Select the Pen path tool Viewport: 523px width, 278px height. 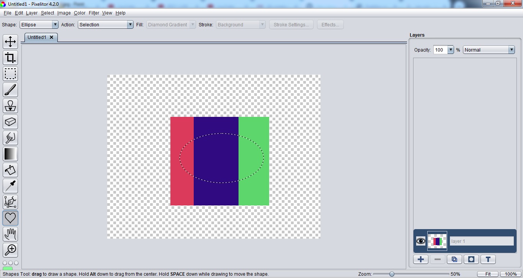[x=10, y=202]
